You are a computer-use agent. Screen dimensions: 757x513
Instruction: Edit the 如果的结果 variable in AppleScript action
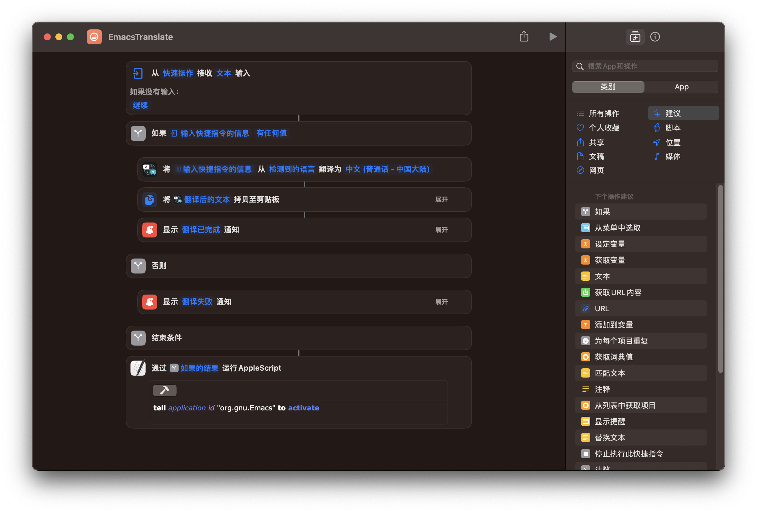194,368
